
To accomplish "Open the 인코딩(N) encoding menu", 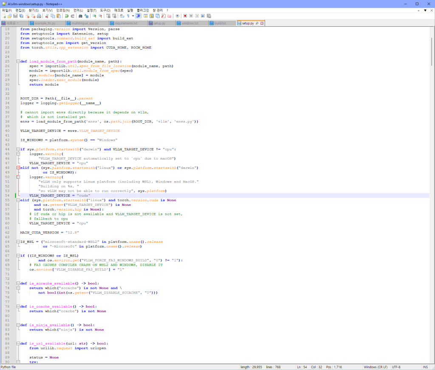I will pyautogui.click(x=63, y=10).
